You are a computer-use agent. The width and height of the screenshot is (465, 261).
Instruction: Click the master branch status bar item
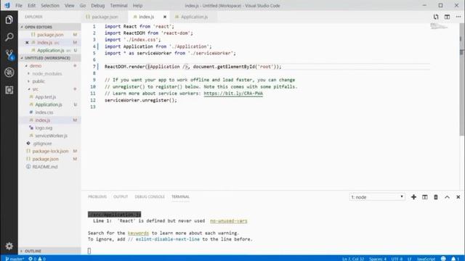point(15,259)
